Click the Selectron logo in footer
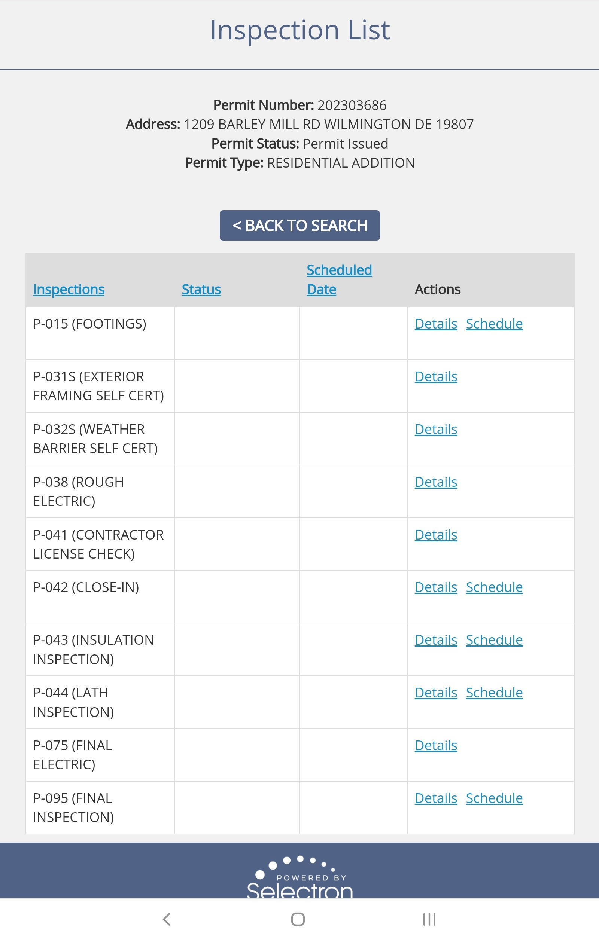 pyautogui.click(x=300, y=878)
